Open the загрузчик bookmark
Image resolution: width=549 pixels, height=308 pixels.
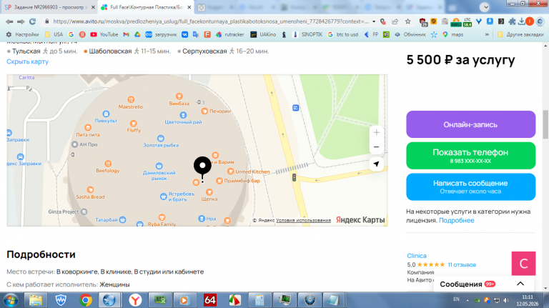point(161,34)
